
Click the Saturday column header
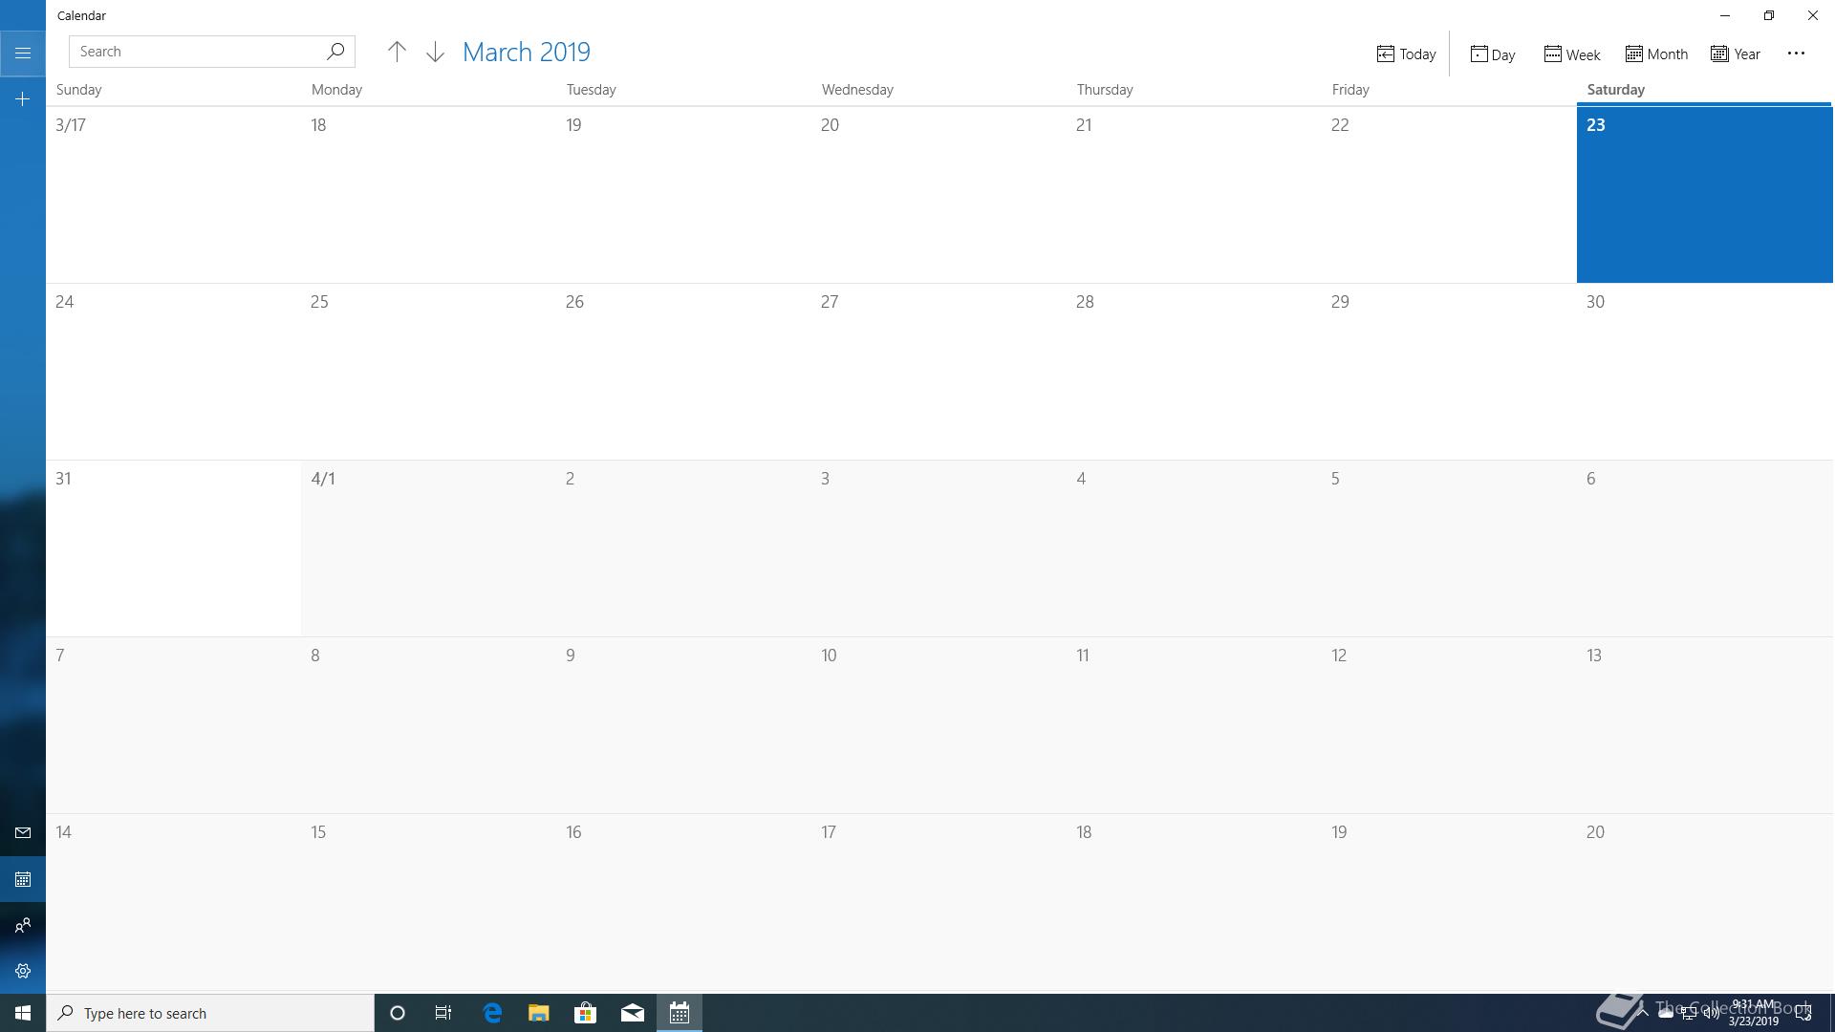click(x=1616, y=89)
